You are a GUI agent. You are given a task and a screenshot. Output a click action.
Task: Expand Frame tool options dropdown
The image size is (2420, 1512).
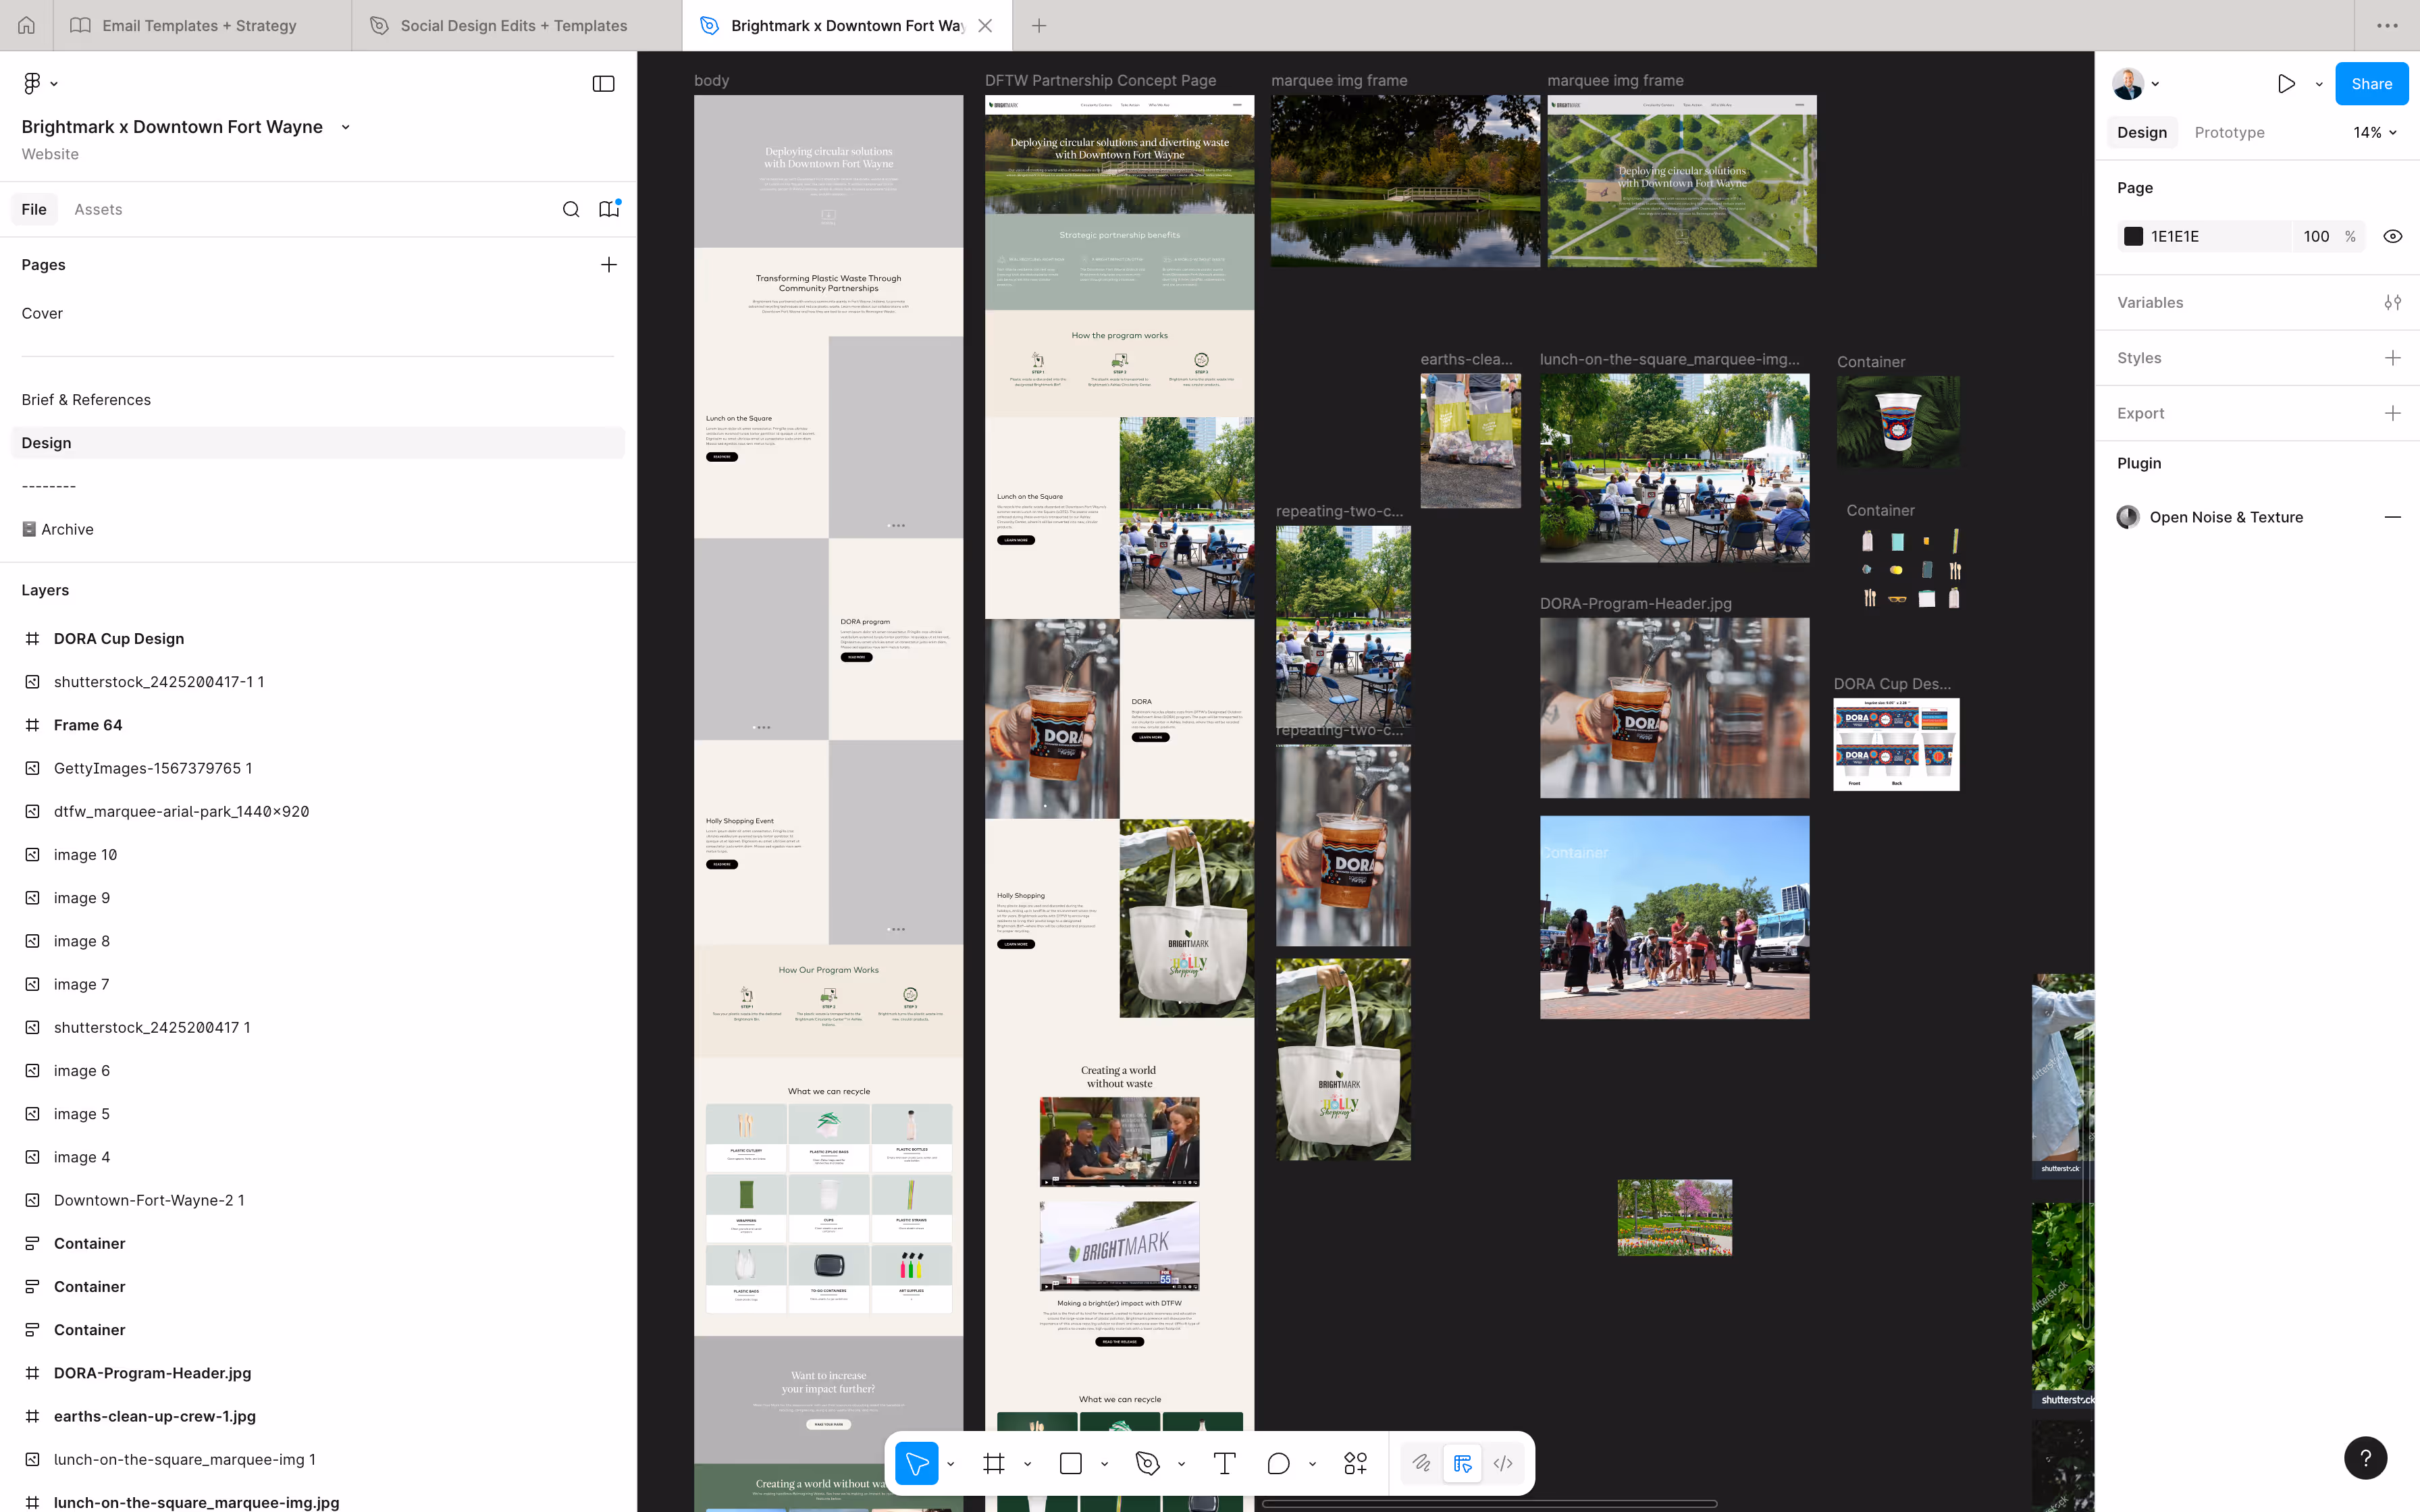(x=1027, y=1464)
